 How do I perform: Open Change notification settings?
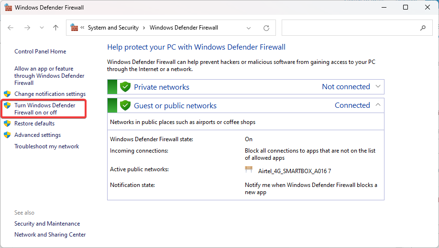pos(50,94)
